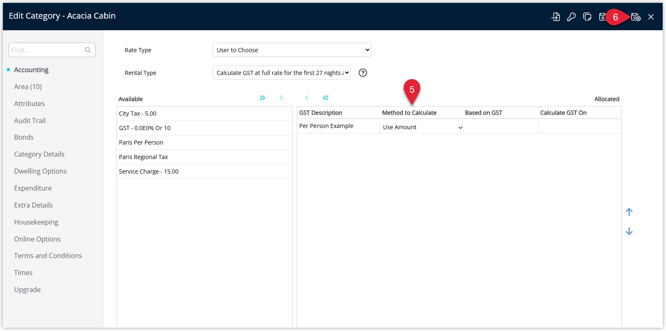The image size is (666, 331).
Task: Remove all allocated with double left arrows
Action: click(x=326, y=98)
